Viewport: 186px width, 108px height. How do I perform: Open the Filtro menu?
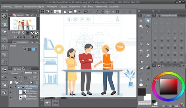click(91, 6)
